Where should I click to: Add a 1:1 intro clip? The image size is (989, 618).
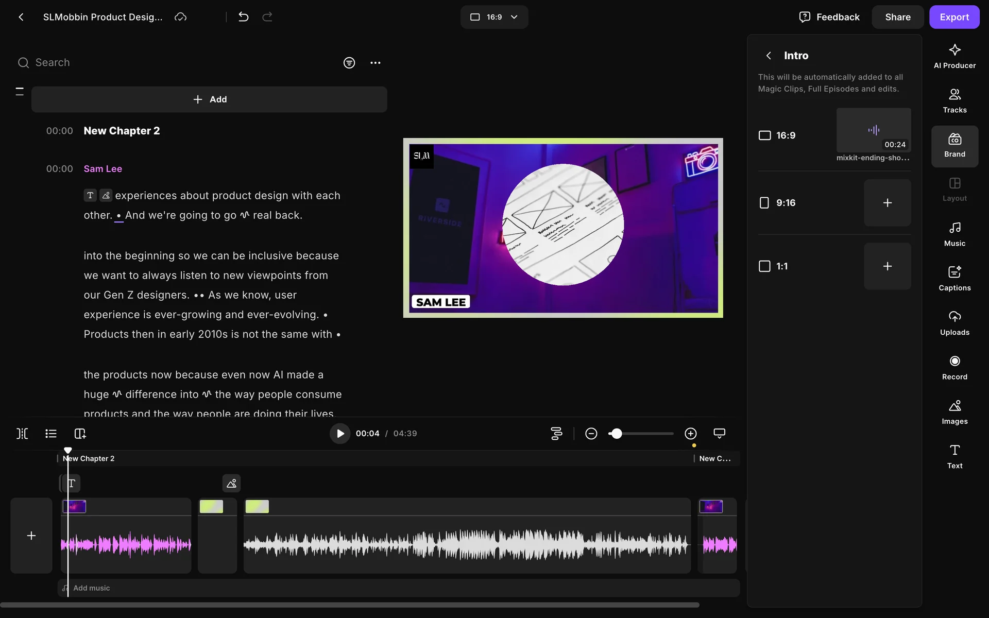(x=886, y=266)
